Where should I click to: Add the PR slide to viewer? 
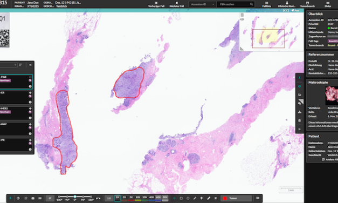(x=30, y=140)
